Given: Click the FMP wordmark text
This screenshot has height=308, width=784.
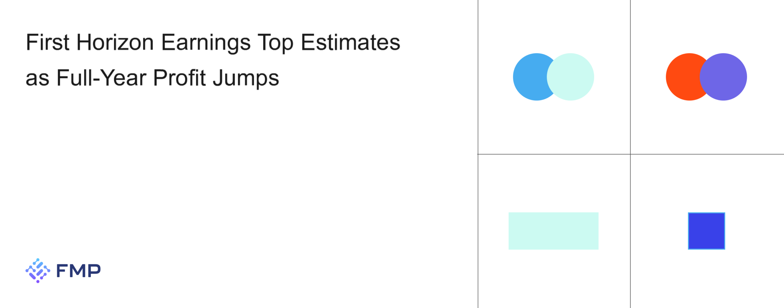Looking at the screenshot, I should tap(78, 271).
